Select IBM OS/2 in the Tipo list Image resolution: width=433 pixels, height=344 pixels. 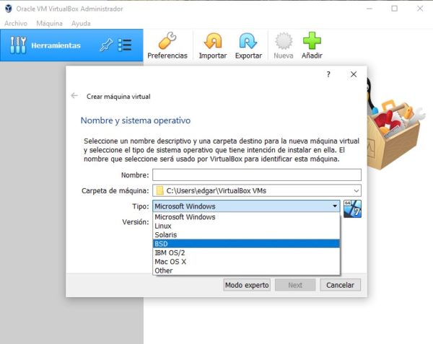[246, 252]
